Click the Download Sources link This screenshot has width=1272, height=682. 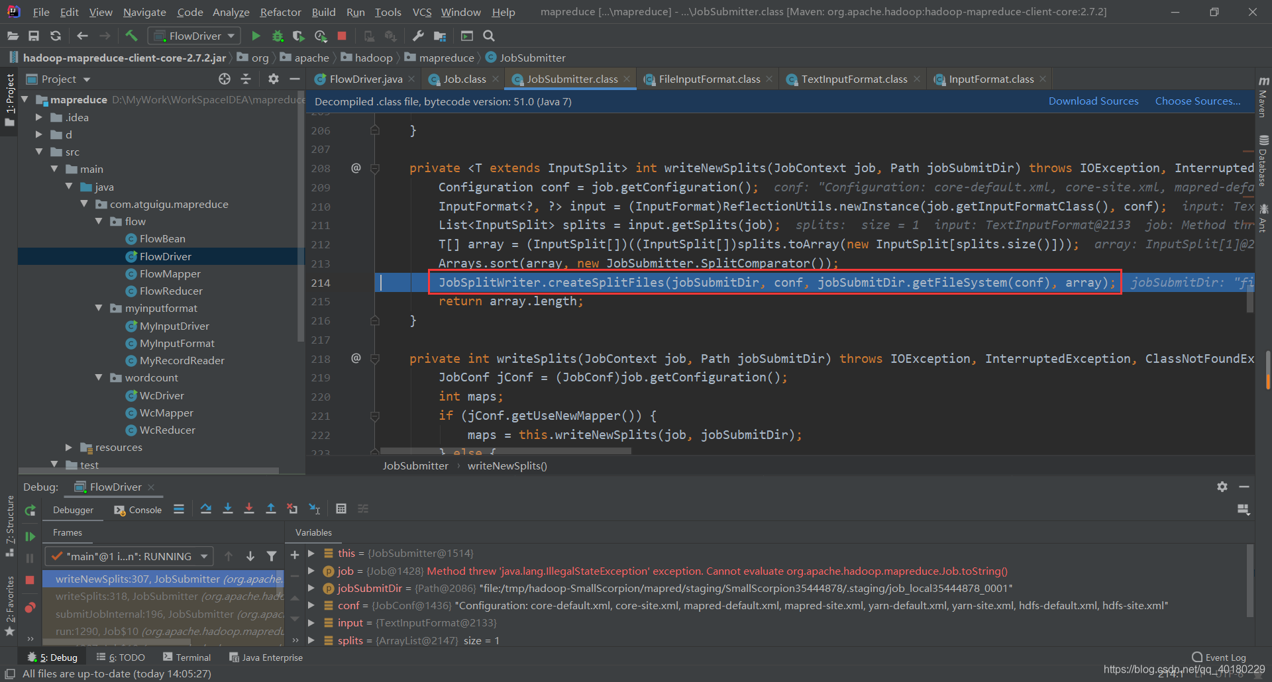click(x=1093, y=101)
